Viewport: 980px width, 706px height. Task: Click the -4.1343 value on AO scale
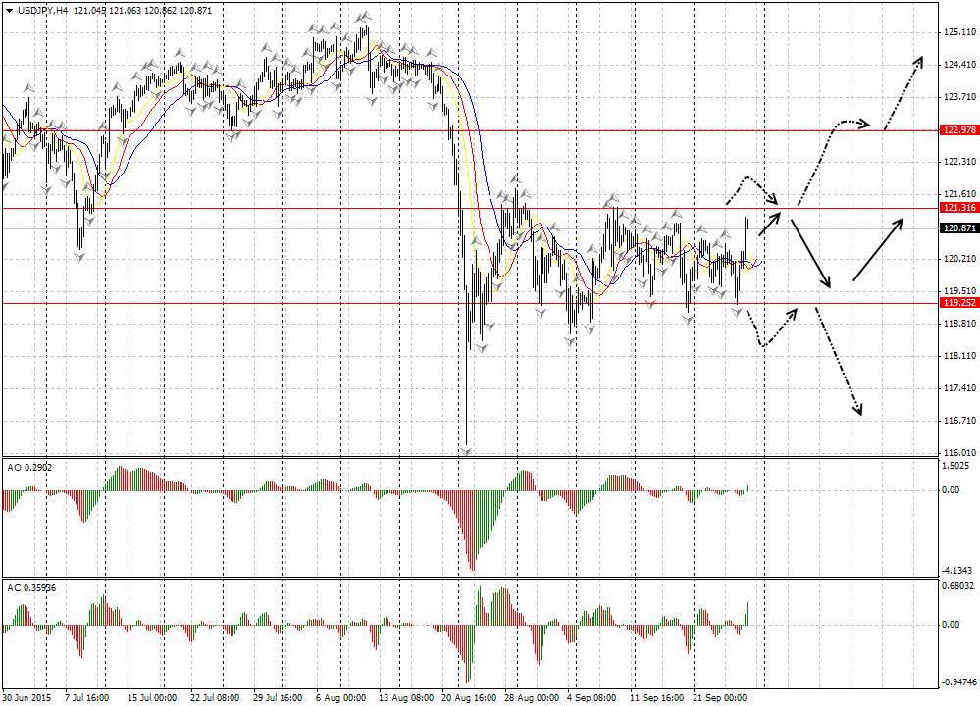(957, 570)
